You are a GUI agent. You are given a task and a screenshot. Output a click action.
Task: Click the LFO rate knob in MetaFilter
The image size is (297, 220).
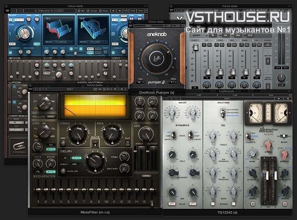coord(37,147)
